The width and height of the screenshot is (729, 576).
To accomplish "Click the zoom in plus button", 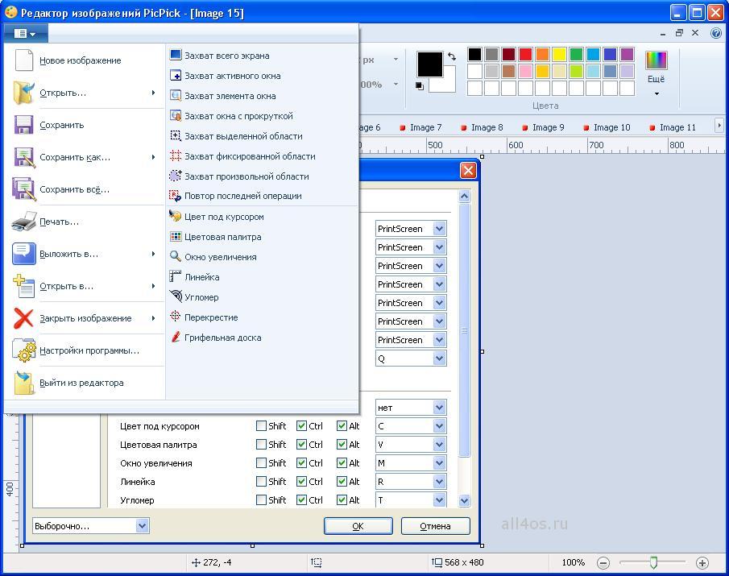I will point(702,562).
